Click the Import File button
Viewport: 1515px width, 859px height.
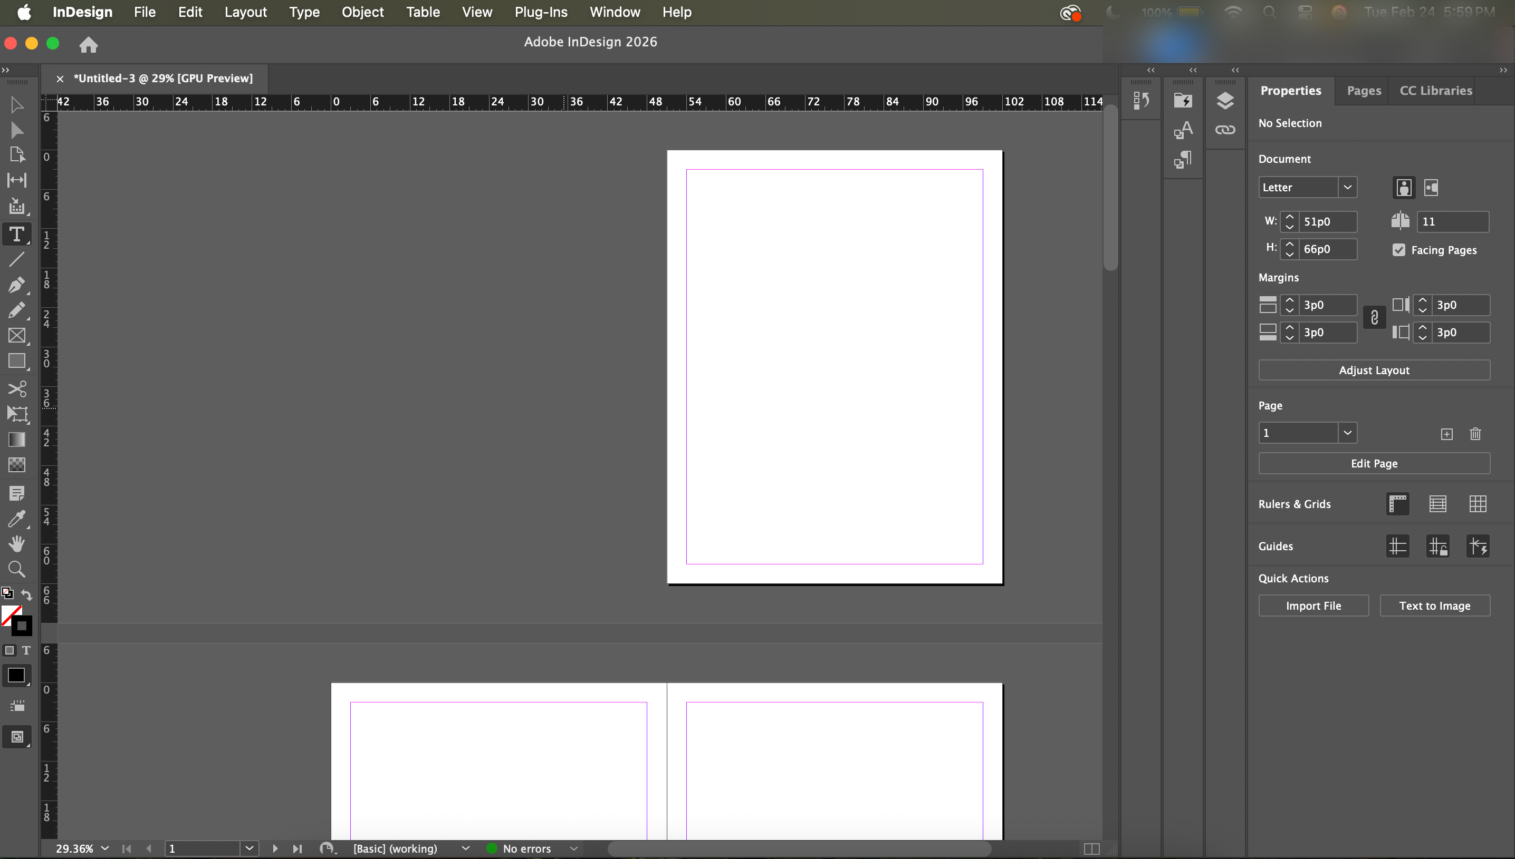pyautogui.click(x=1313, y=606)
